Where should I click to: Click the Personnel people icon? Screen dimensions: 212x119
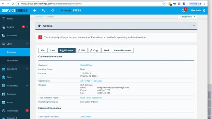tap(4, 94)
